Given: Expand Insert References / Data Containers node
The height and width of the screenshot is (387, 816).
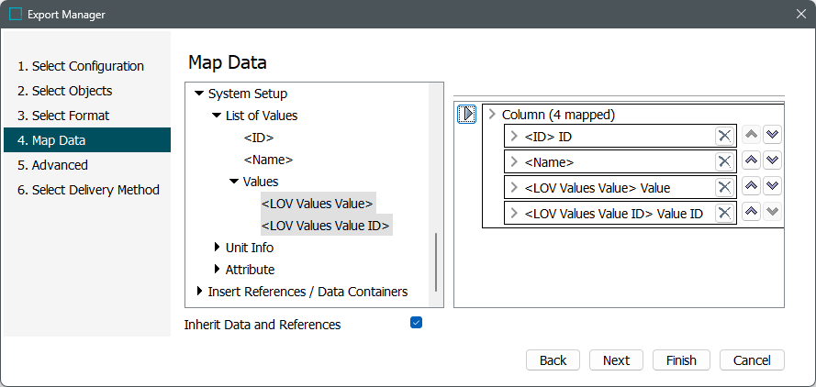Looking at the screenshot, I should click(x=199, y=292).
